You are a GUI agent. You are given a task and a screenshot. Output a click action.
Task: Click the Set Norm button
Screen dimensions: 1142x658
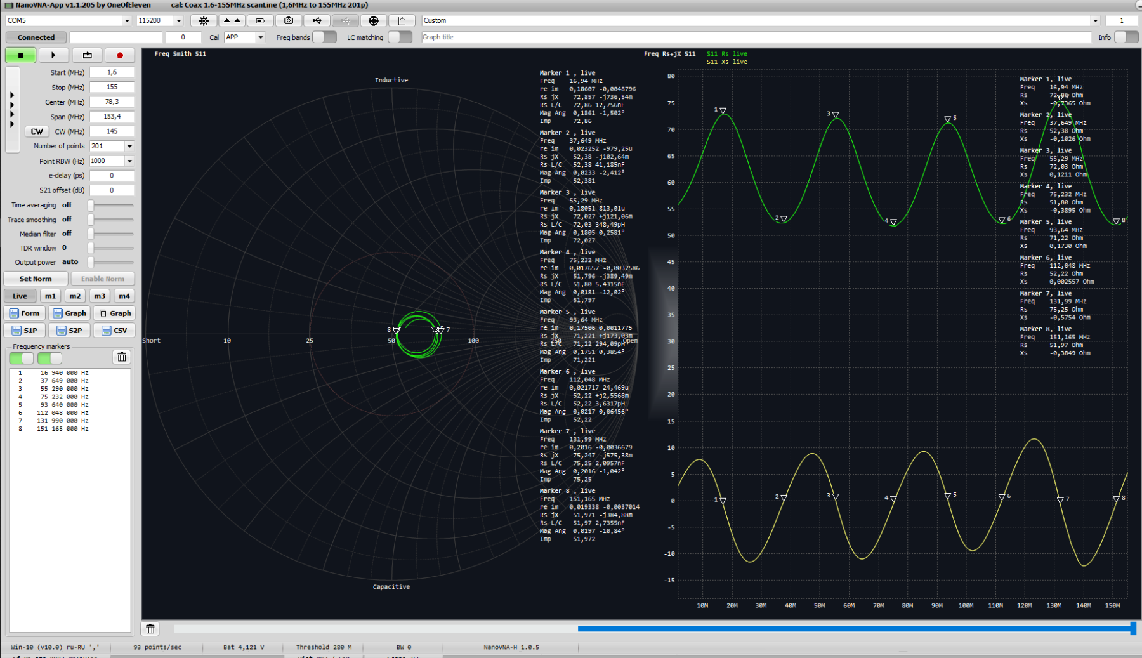[36, 279]
